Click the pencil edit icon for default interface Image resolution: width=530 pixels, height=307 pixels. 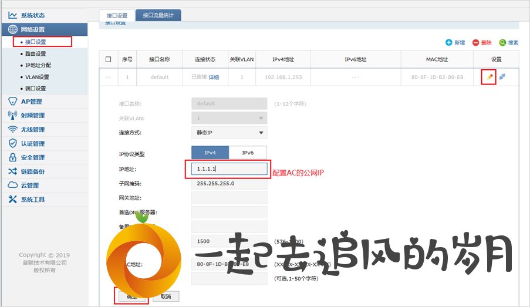[x=490, y=77]
